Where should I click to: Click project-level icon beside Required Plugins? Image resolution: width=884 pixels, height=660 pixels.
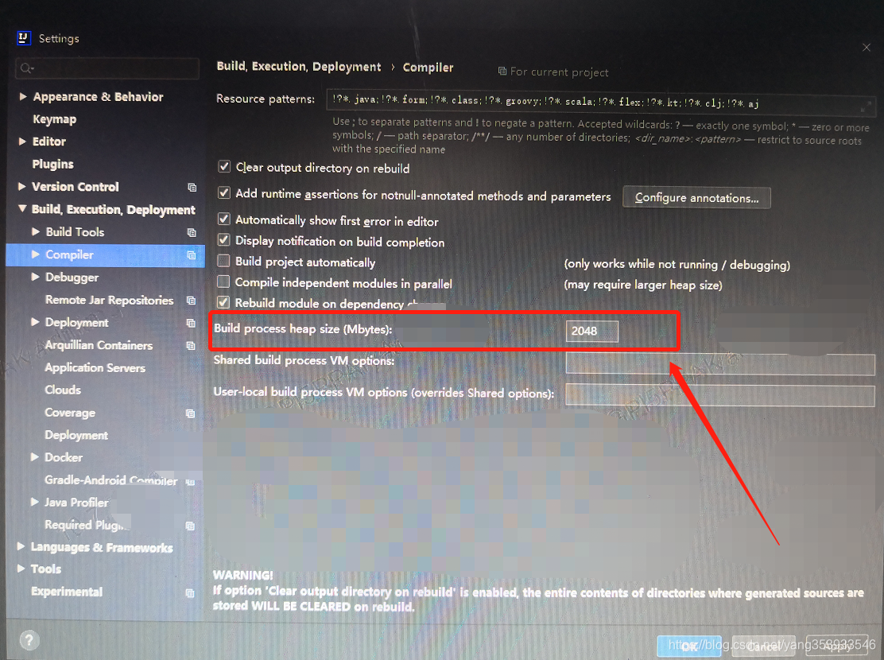pyautogui.click(x=191, y=526)
